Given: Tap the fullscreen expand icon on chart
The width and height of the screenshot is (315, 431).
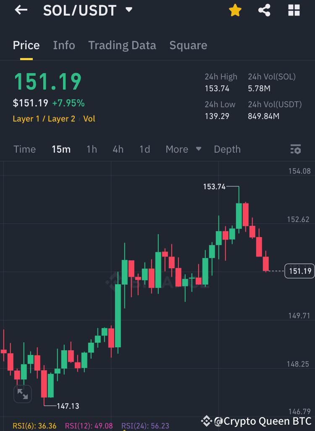Looking at the screenshot, I should (23, 394).
